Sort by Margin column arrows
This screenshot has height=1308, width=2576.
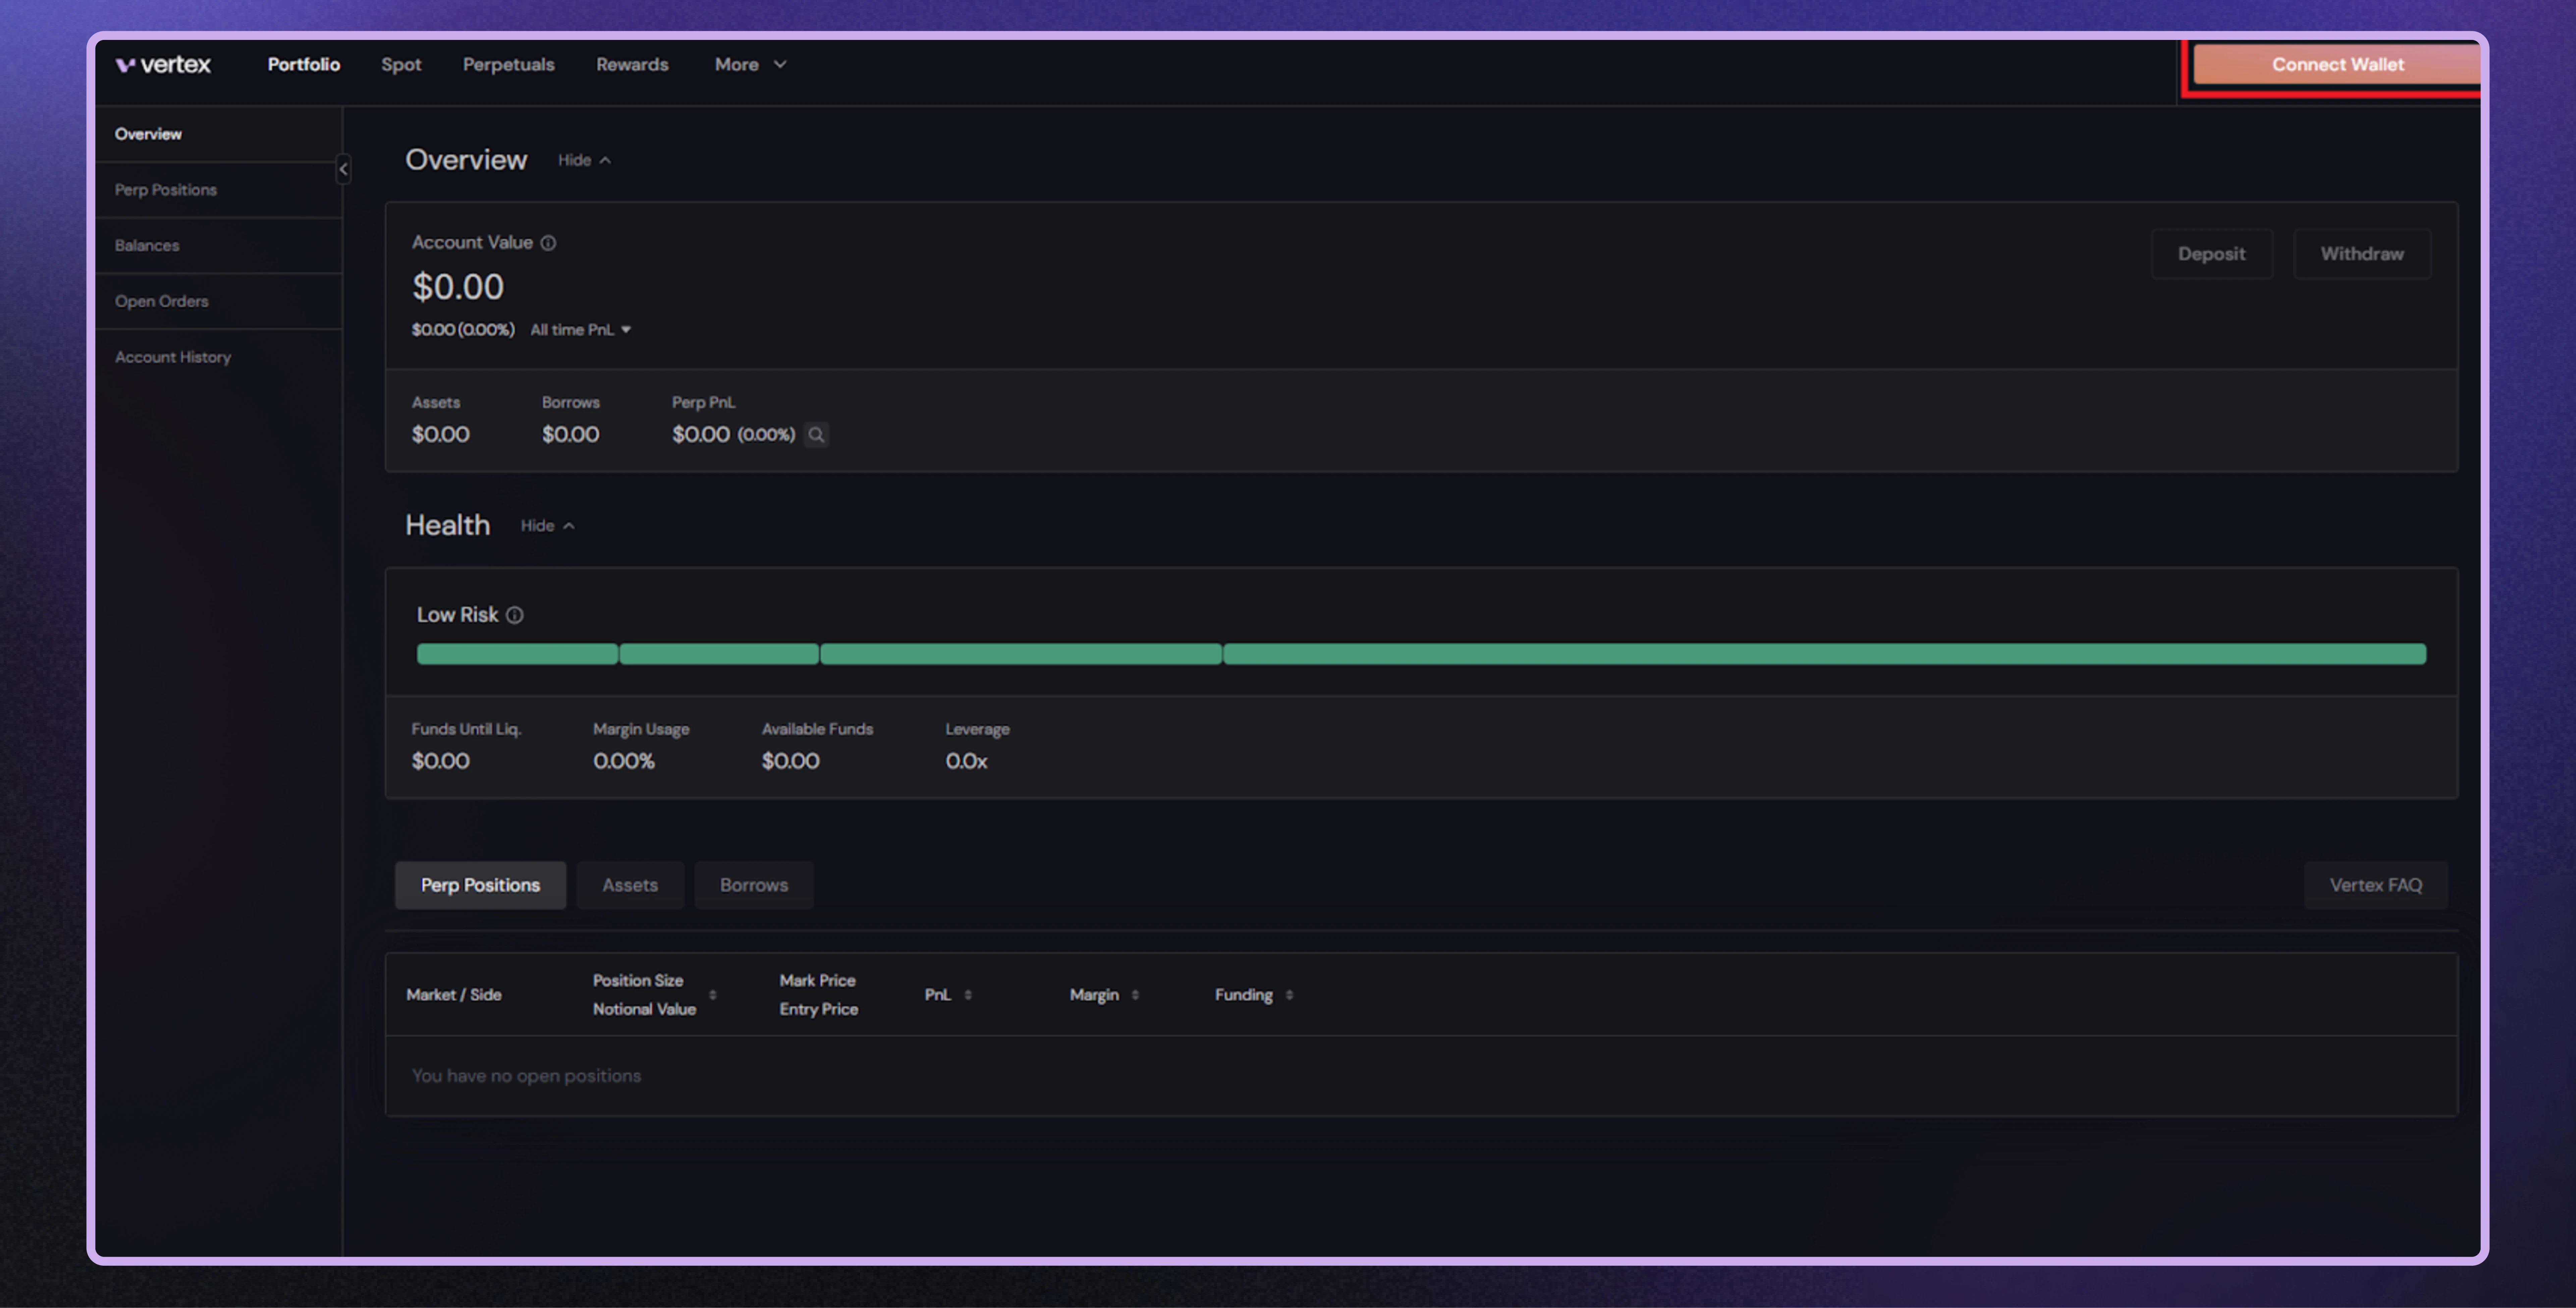(1135, 995)
